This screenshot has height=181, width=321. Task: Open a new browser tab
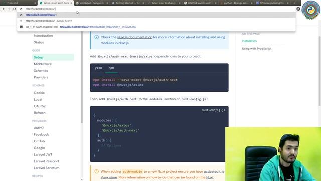[294, 3]
